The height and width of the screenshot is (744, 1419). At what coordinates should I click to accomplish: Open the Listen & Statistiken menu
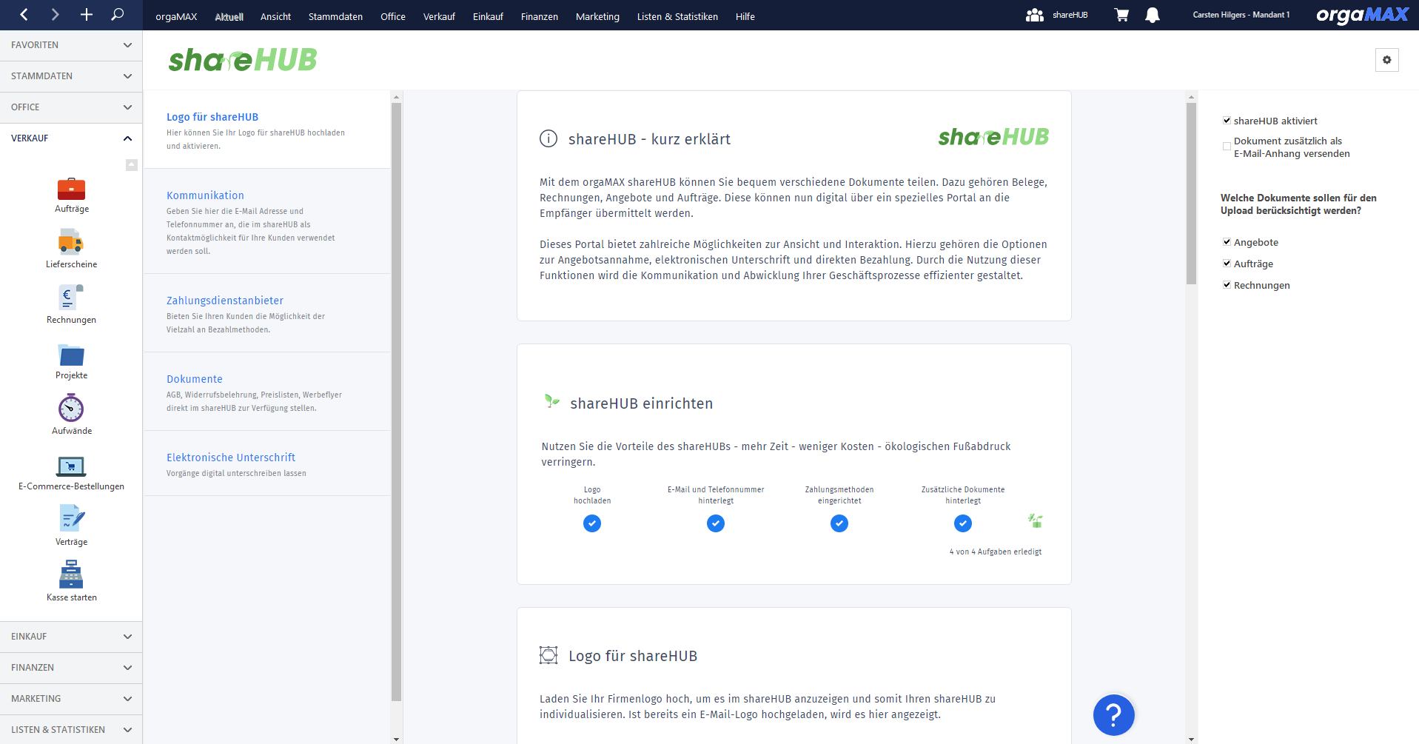pyautogui.click(x=677, y=16)
